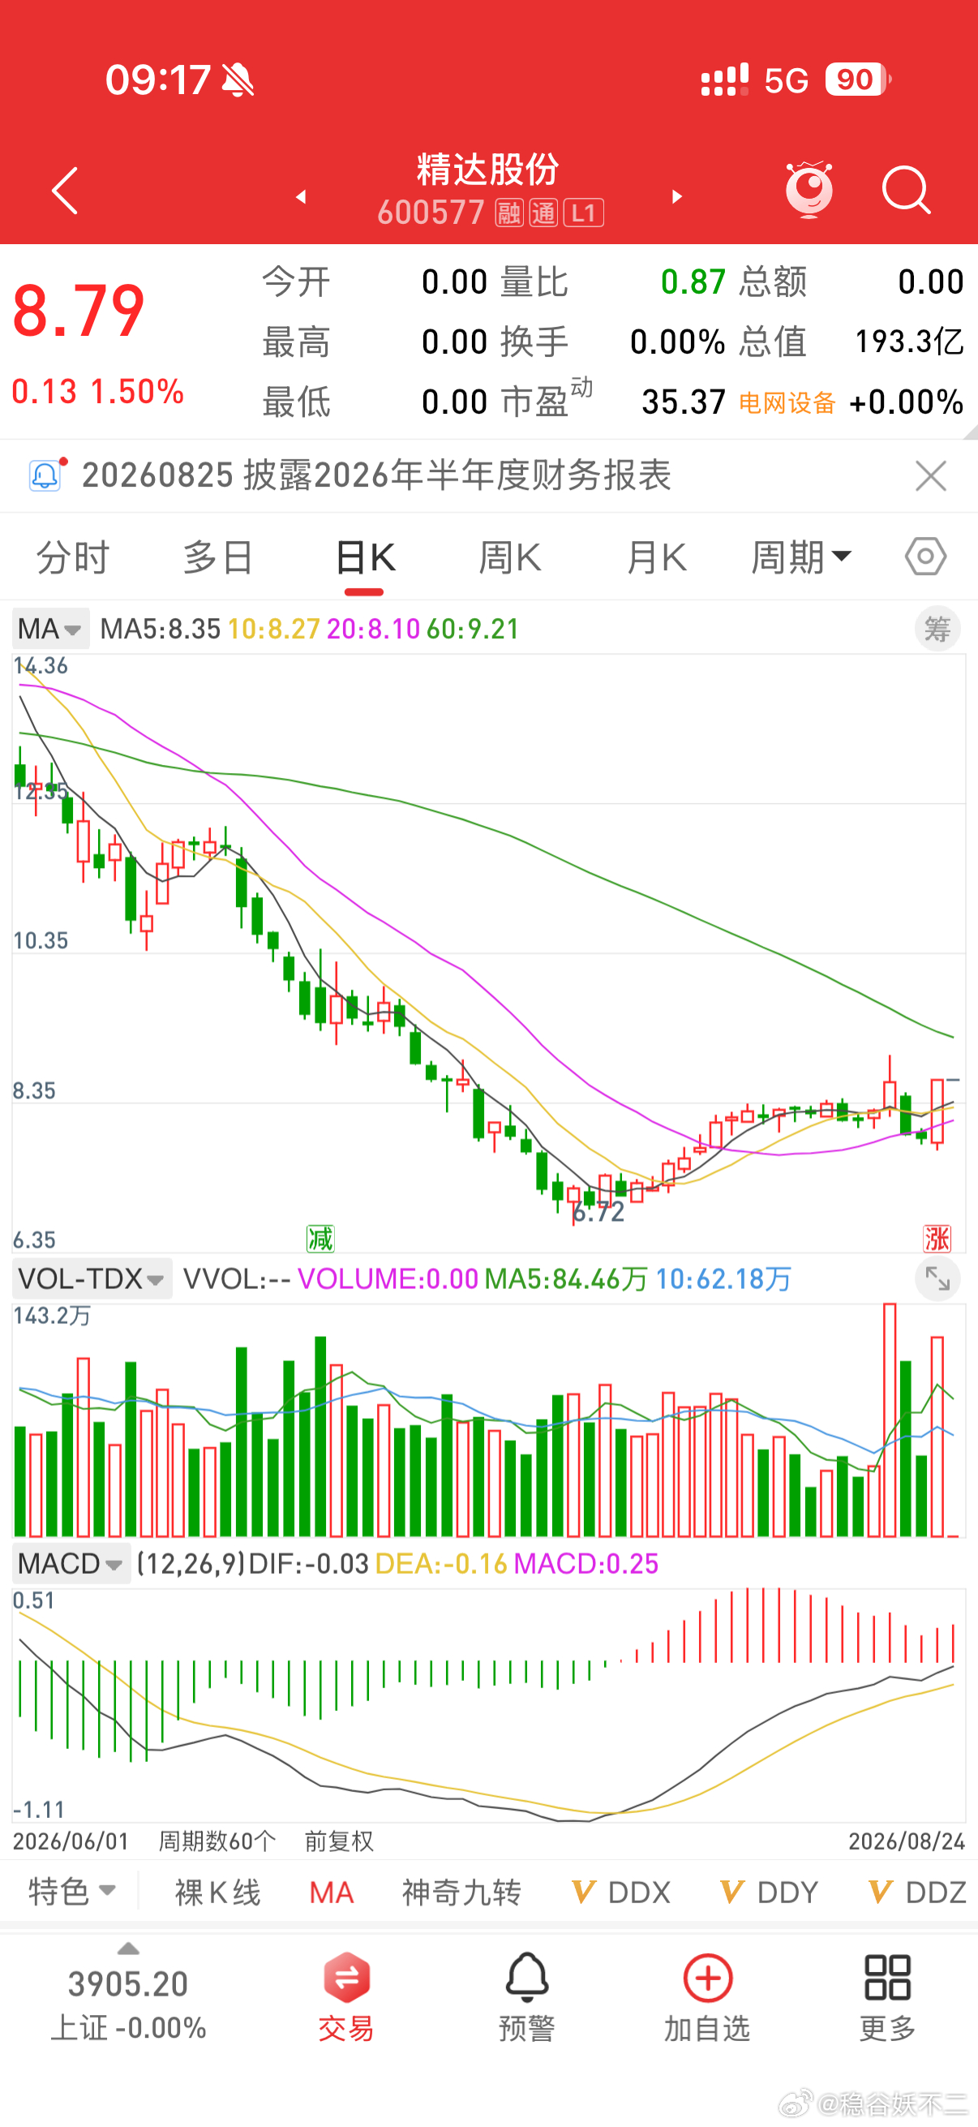This screenshot has width=978, height=2127.
Task: Select the DDX indicator
Action: 621,1893
